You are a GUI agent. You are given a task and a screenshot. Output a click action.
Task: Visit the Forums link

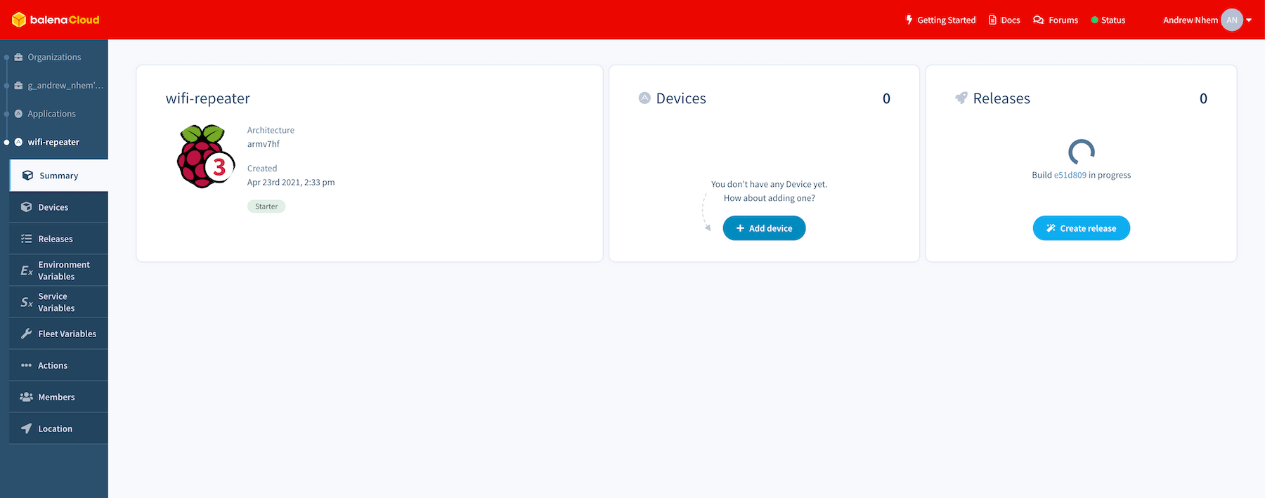(x=1056, y=20)
